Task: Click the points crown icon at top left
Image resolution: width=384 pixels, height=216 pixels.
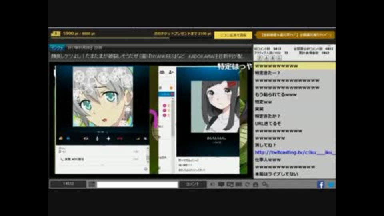Action: 56,34
